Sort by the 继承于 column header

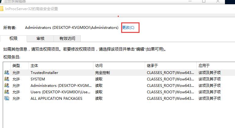click(171, 66)
